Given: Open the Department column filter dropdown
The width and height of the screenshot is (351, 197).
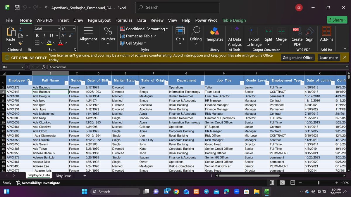Looking at the screenshot, I should (202, 83).
